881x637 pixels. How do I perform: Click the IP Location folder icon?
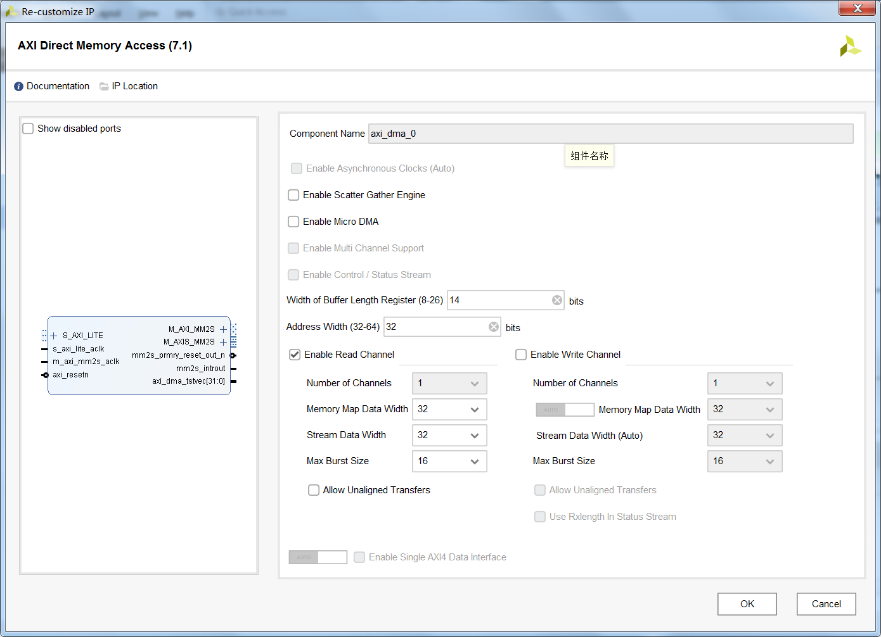pos(104,86)
